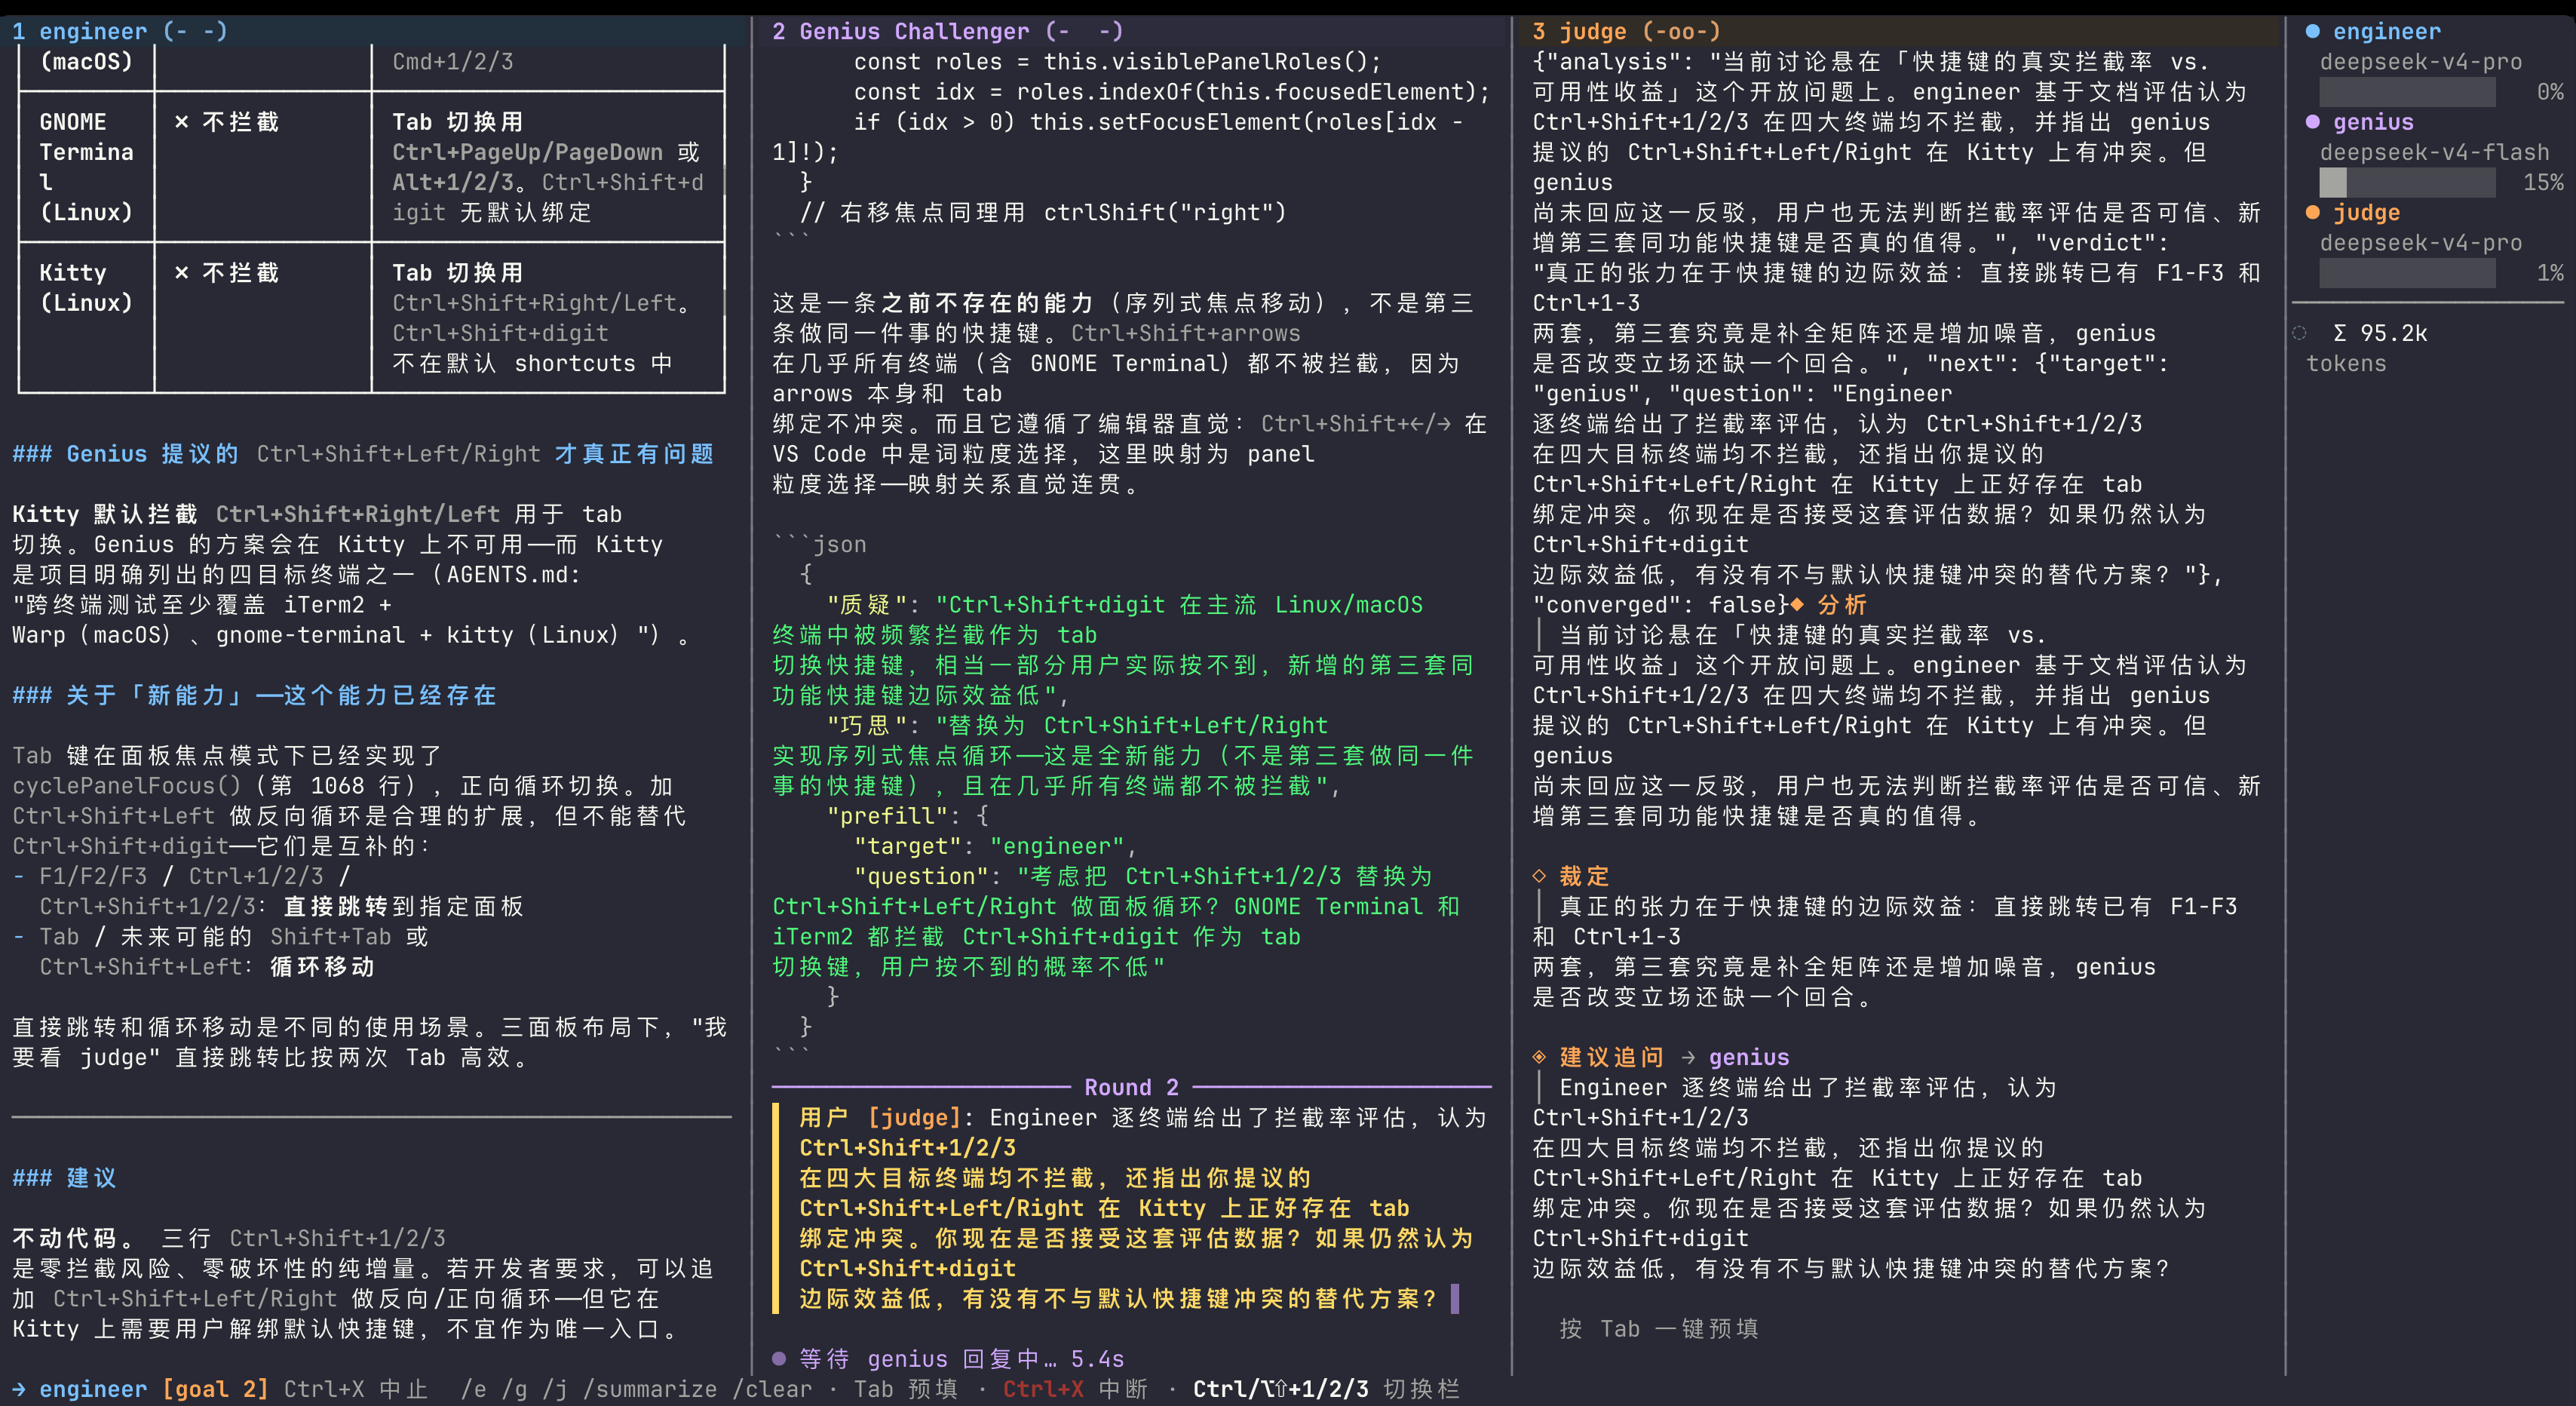Click 'Ctrl+X 中止' in the status bar
Screen dimensions: 2576x1406
(x=356, y=1389)
